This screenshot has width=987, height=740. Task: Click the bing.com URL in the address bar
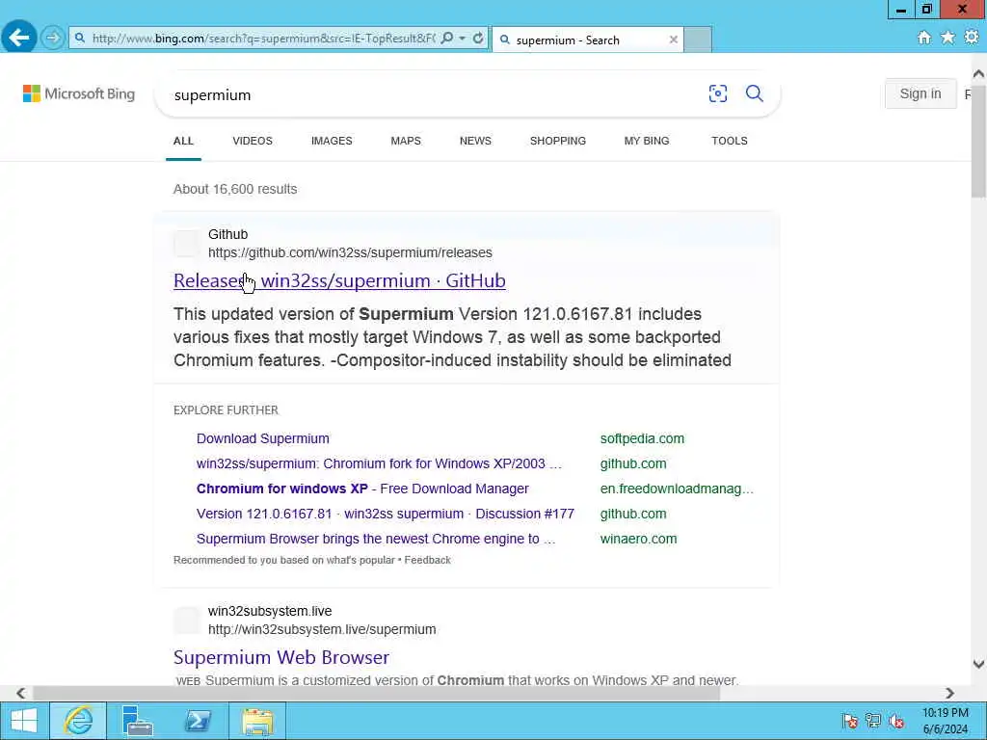[x=264, y=39]
